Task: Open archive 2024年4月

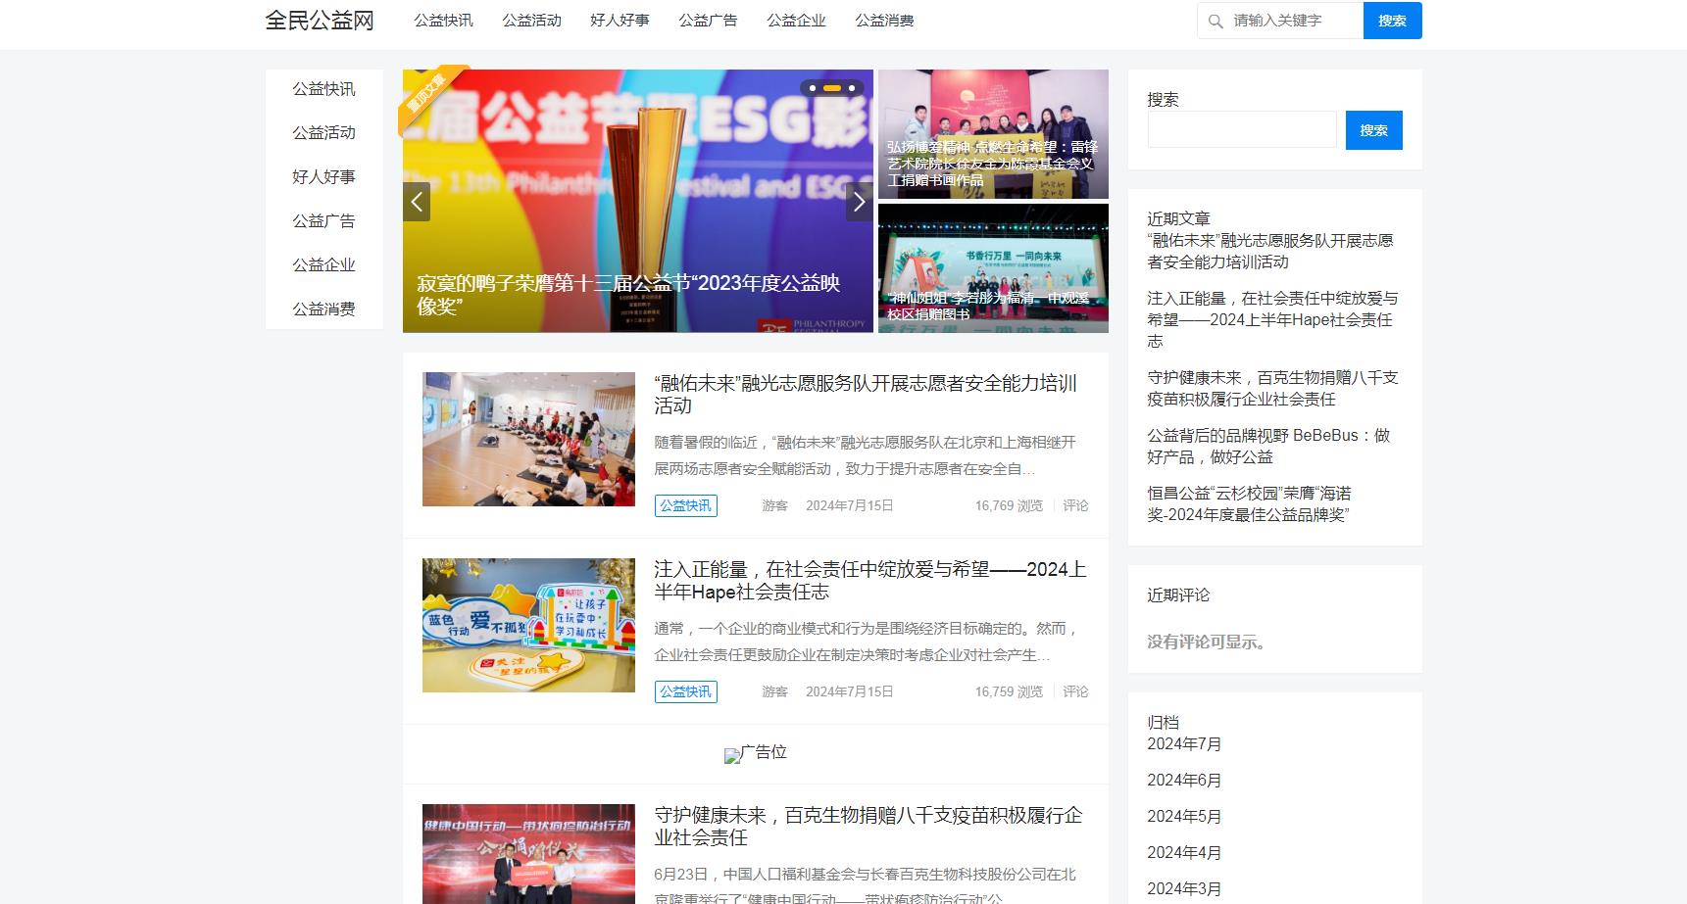Action: [1184, 853]
